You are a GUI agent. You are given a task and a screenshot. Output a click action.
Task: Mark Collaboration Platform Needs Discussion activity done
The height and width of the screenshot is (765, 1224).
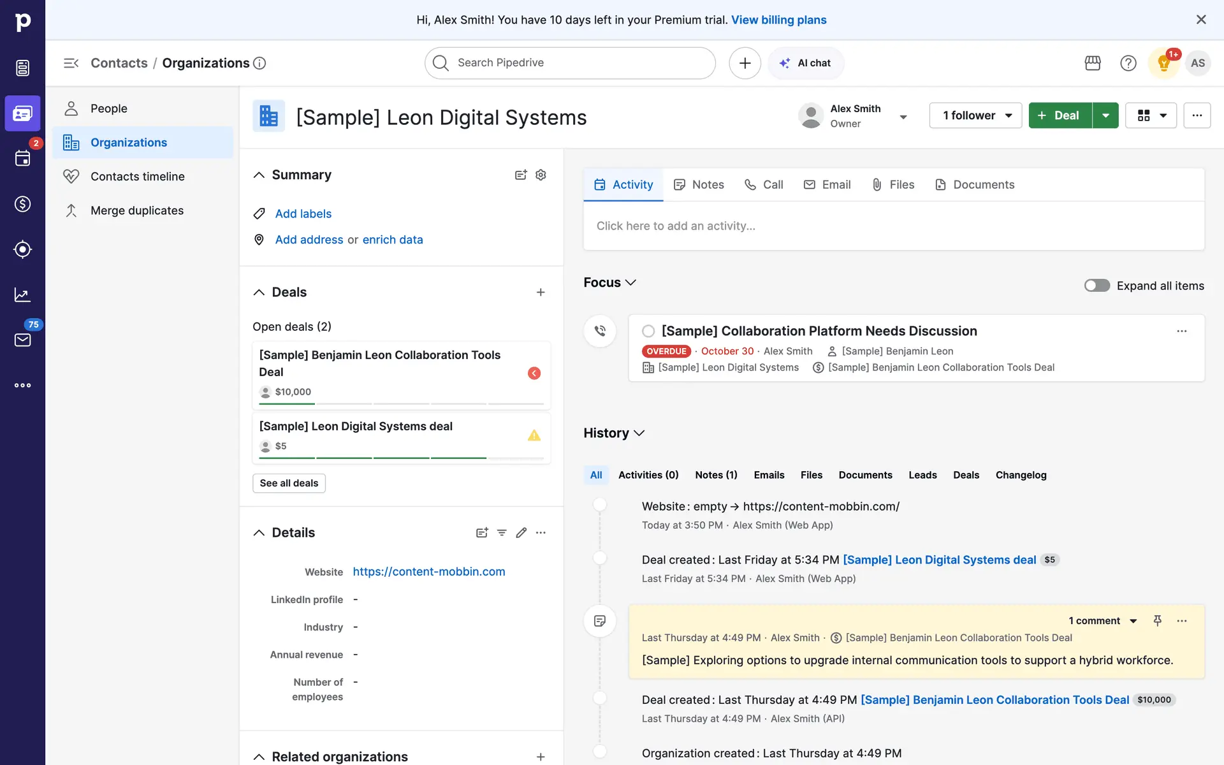click(648, 331)
